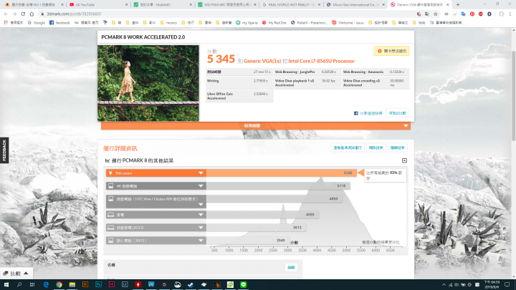
Task: Reload the 3dmark page
Action: [23, 14]
